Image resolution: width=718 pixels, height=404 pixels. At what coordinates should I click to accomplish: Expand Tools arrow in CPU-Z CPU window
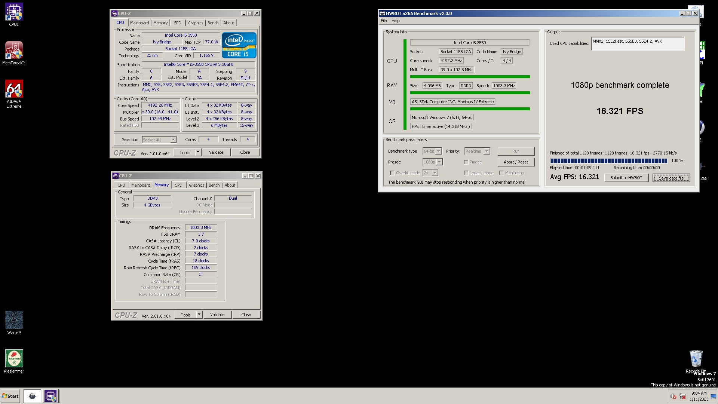click(198, 152)
